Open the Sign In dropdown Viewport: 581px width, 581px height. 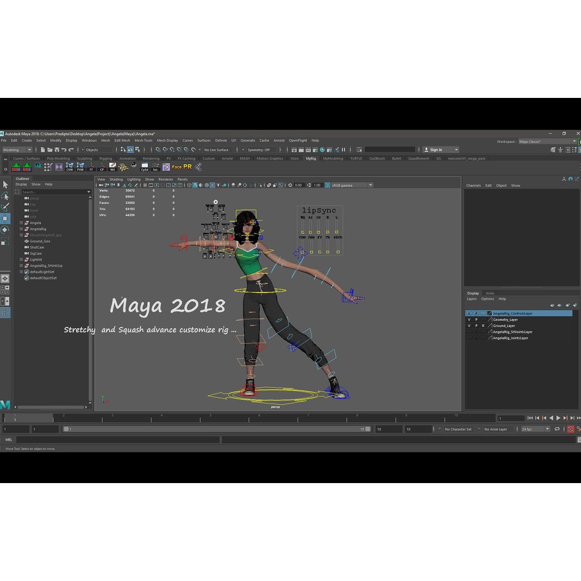coord(441,150)
